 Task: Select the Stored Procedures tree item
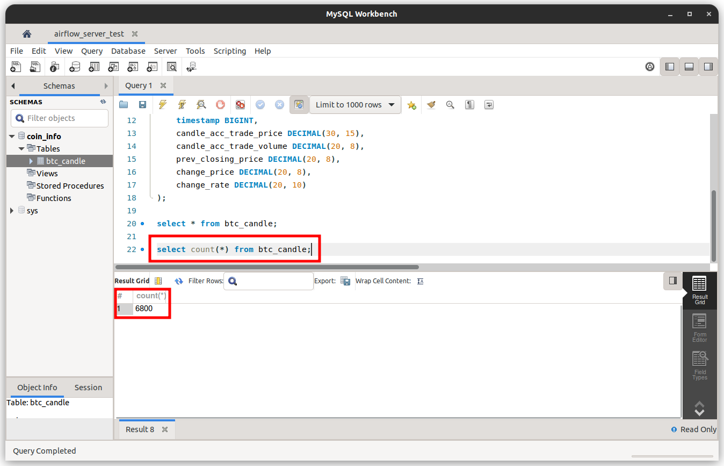tap(66, 186)
